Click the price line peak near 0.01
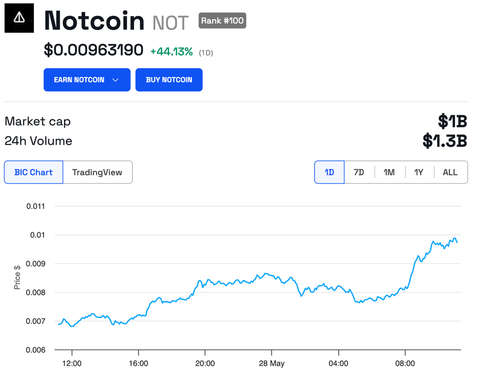 pyautogui.click(x=454, y=239)
